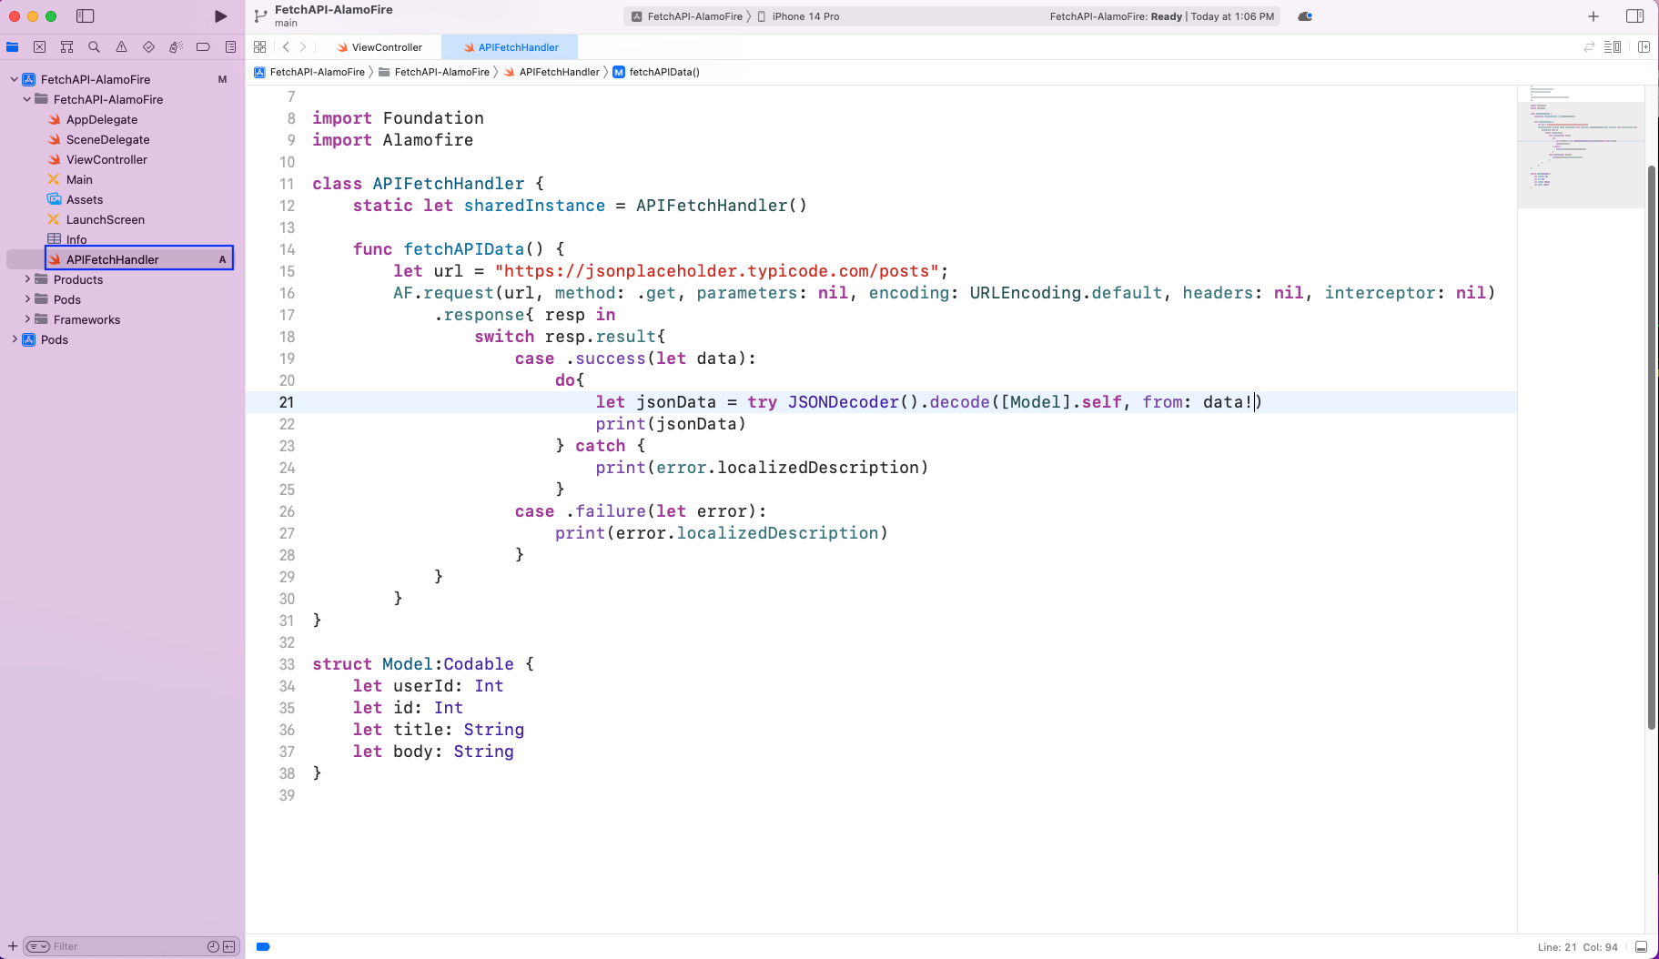Expand the Pods folder inside project

click(27, 299)
